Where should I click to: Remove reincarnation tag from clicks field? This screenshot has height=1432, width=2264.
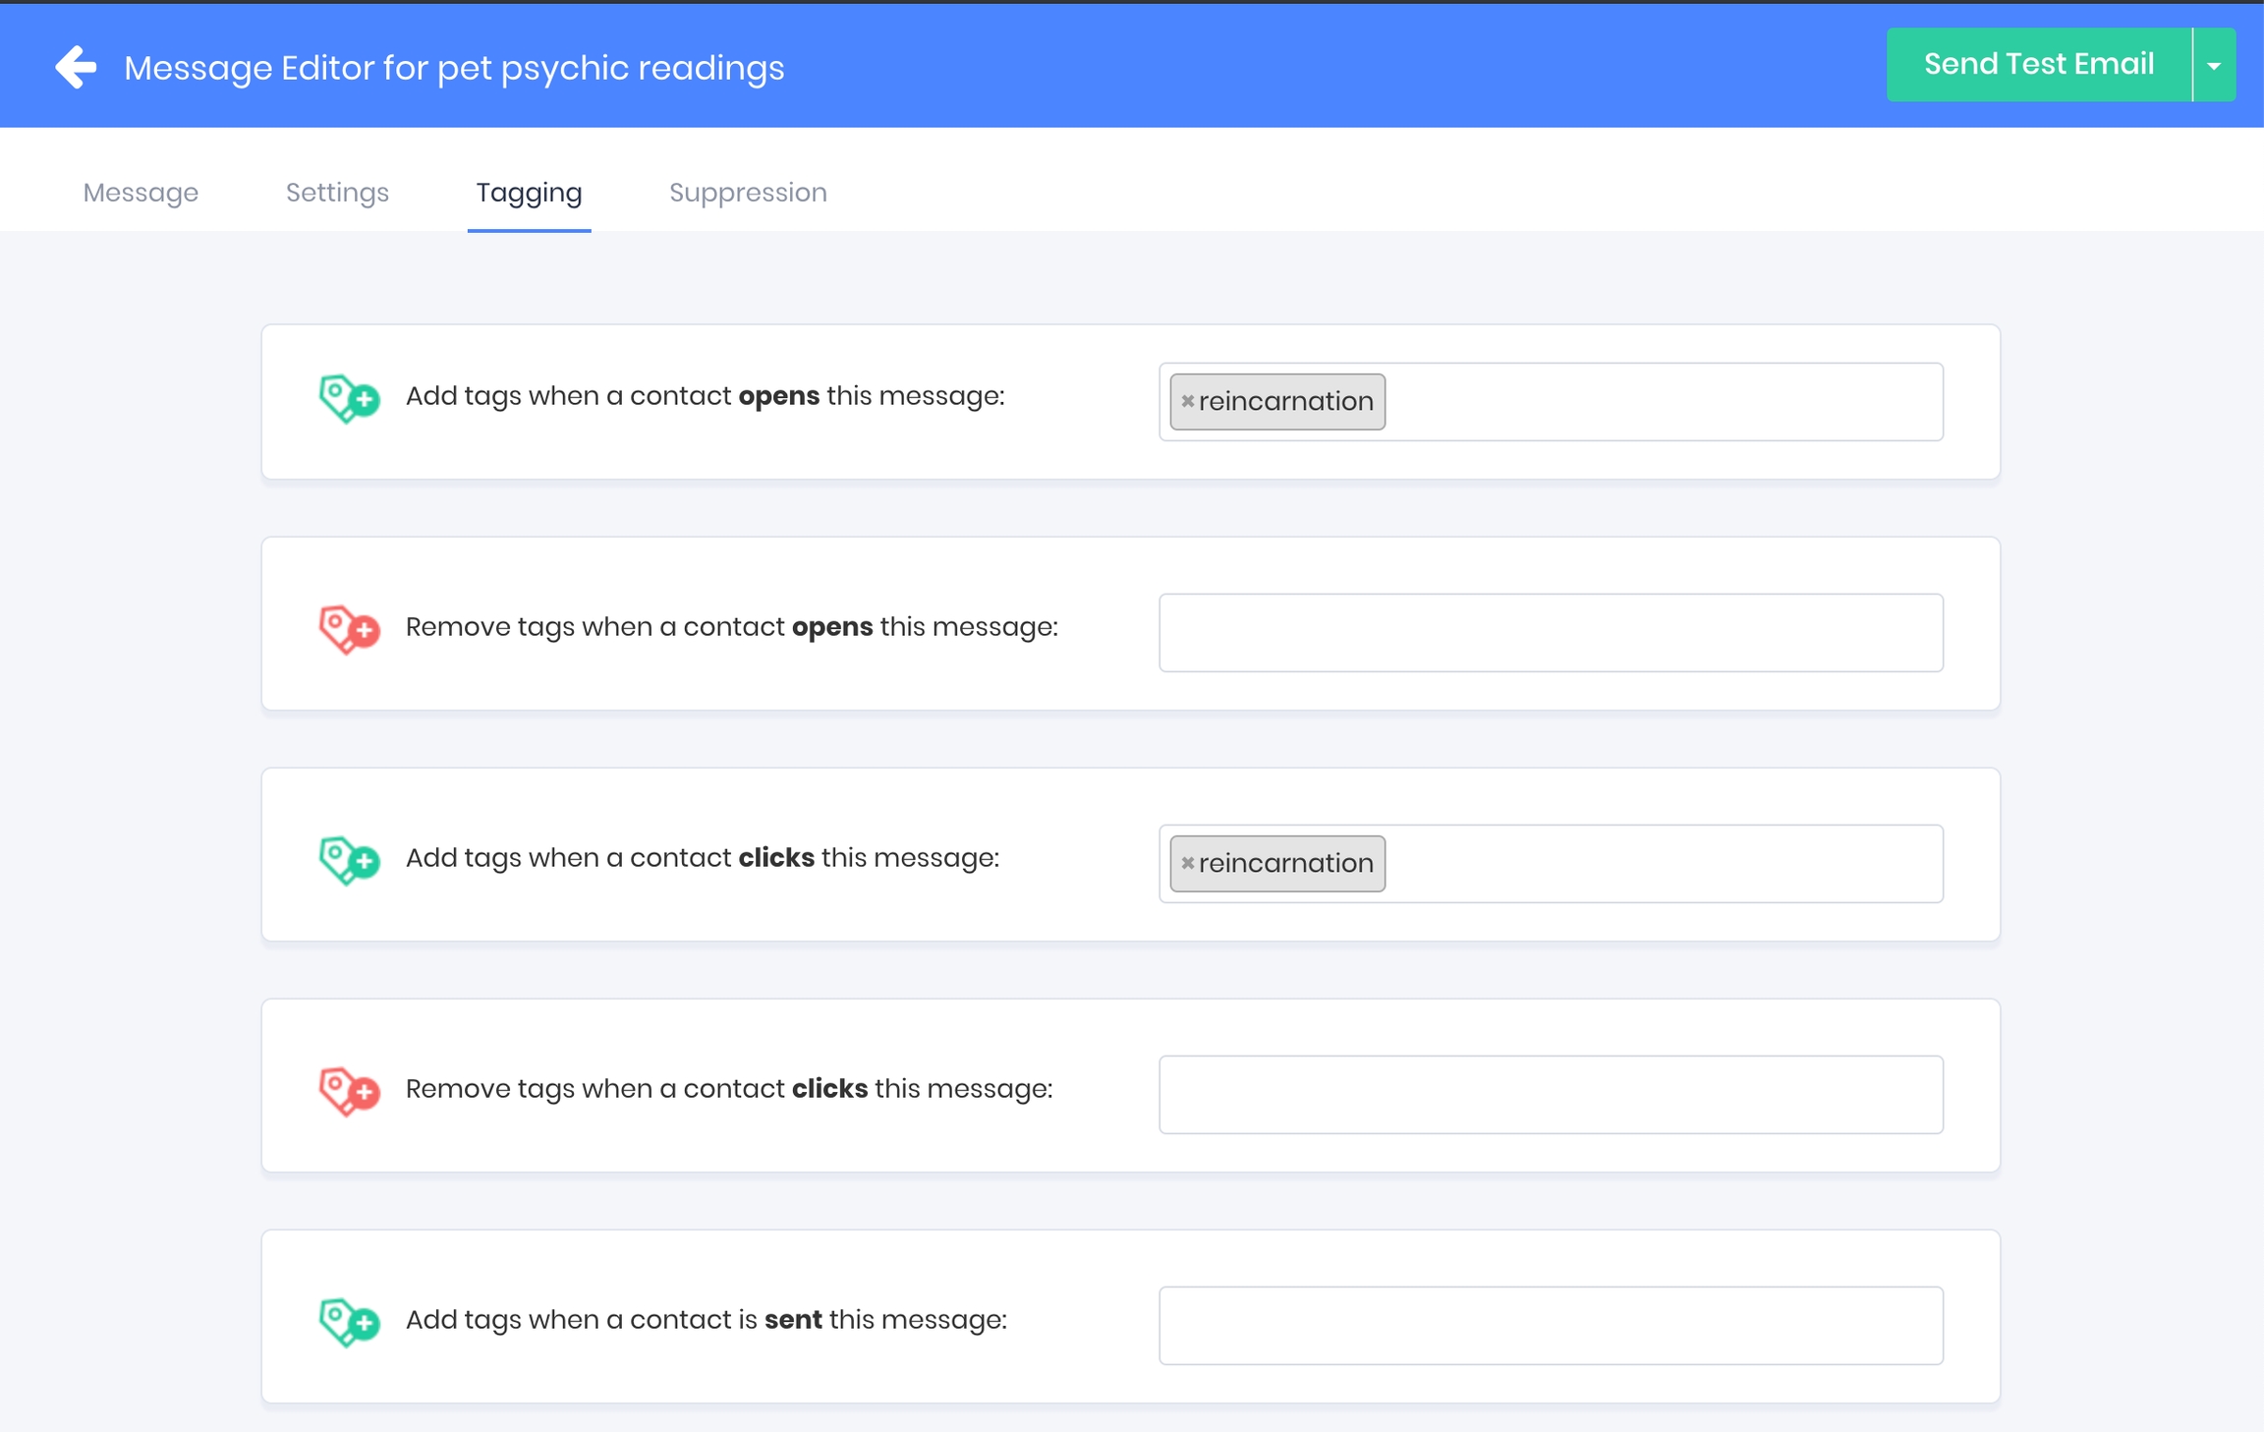[1187, 863]
